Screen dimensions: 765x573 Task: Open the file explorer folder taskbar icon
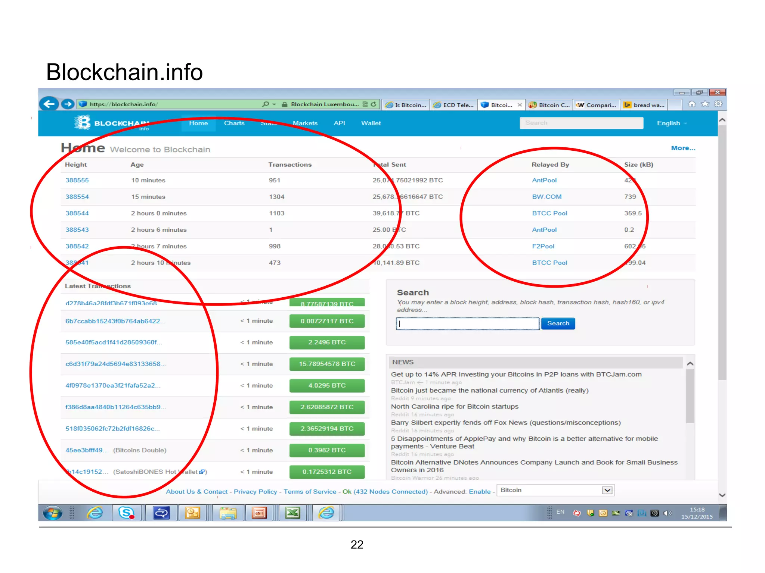pos(228,513)
